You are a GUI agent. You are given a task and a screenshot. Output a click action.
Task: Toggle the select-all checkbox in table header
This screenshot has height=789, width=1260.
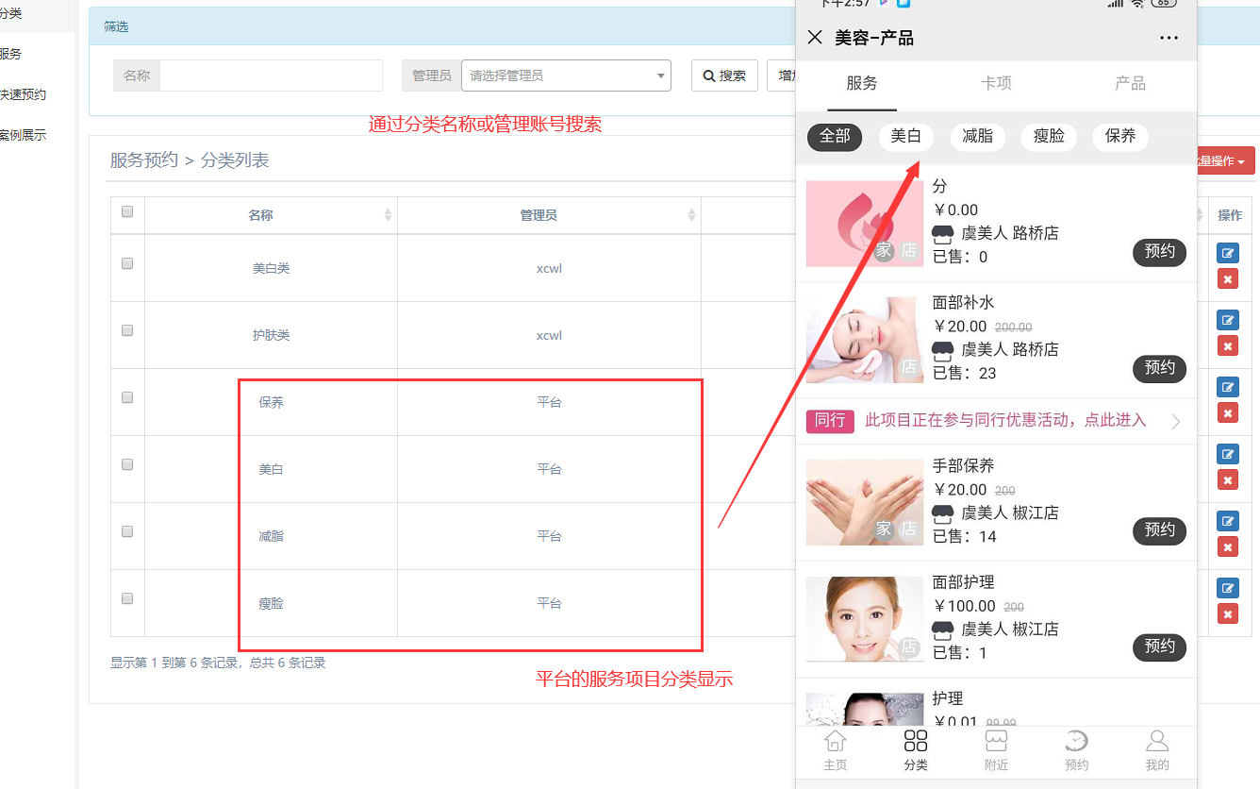click(x=127, y=211)
